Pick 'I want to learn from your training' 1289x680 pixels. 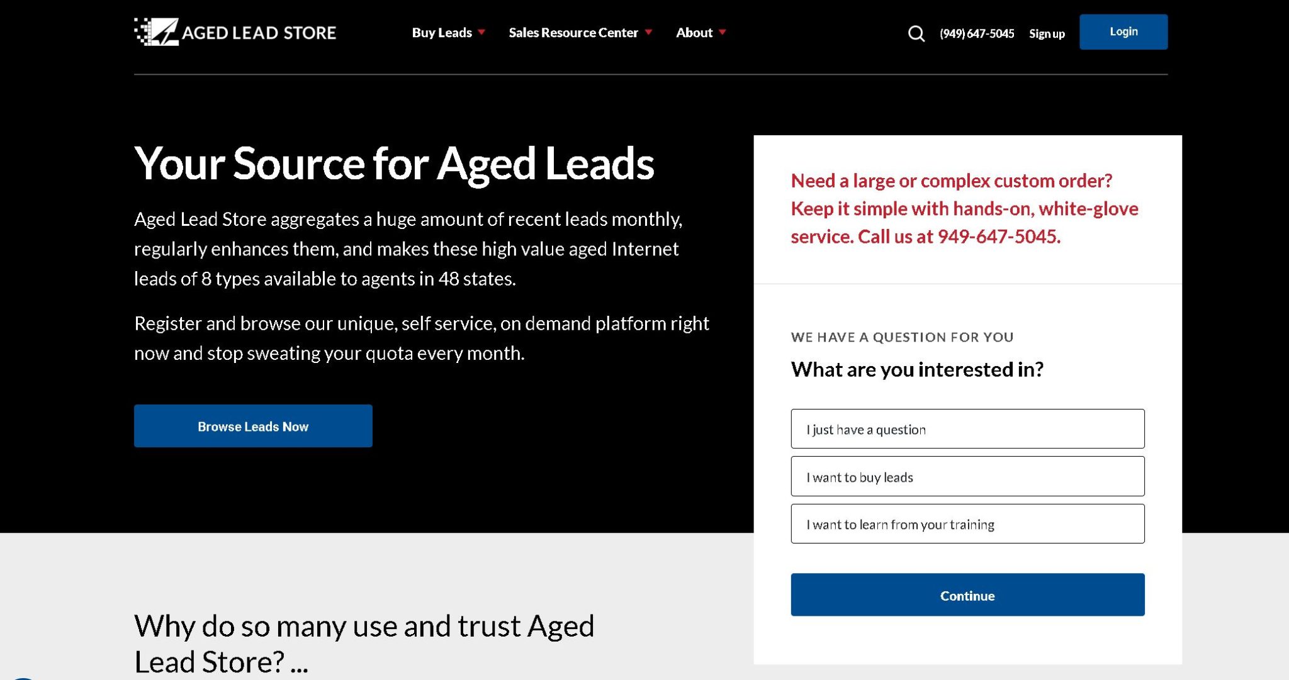[x=967, y=524]
